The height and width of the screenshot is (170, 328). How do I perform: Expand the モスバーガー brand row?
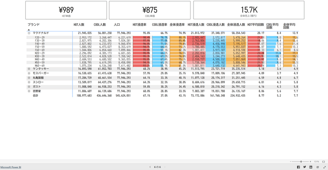coord(29,73)
